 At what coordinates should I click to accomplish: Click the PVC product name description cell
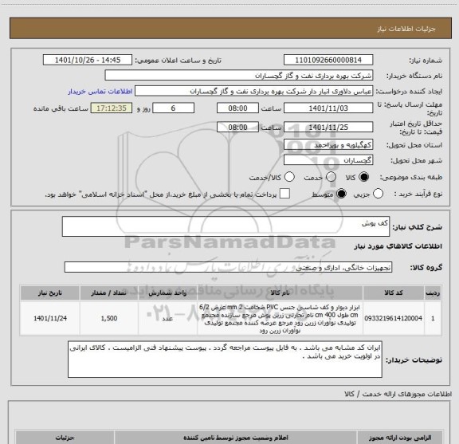(280, 319)
